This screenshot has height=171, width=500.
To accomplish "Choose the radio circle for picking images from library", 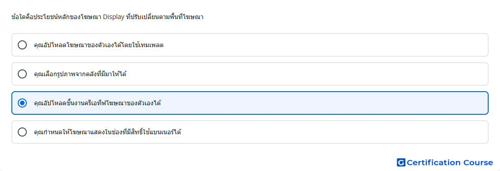I will click(x=22, y=74).
